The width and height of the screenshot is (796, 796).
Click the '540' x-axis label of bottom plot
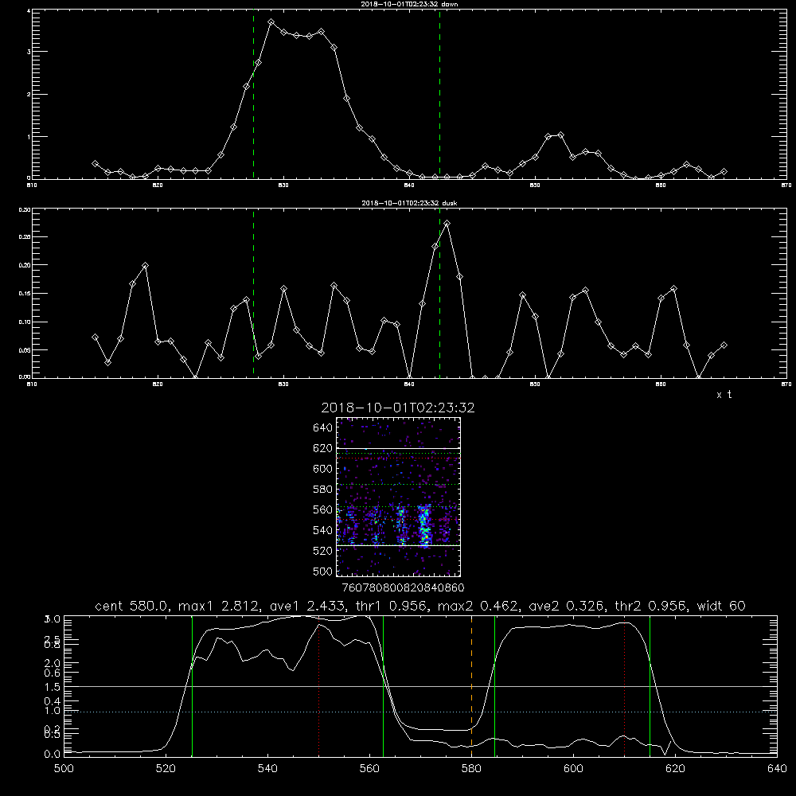[x=267, y=769]
